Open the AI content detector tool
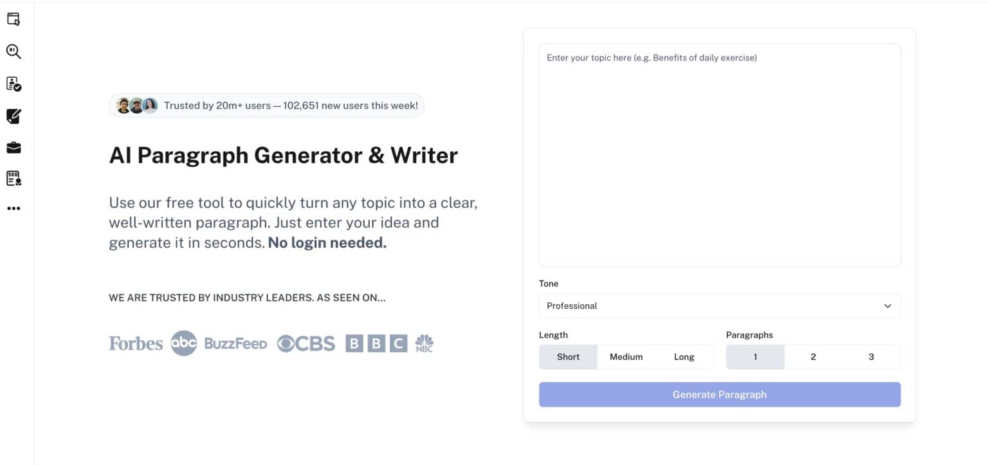The image size is (988, 465). pyautogui.click(x=14, y=51)
